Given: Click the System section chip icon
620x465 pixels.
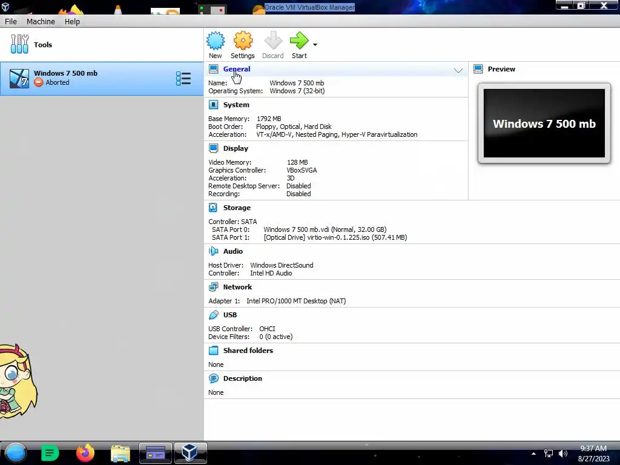Looking at the screenshot, I should (x=214, y=105).
